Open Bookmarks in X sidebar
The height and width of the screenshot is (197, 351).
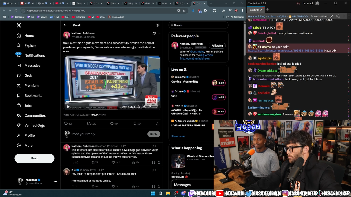(x=29, y=95)
